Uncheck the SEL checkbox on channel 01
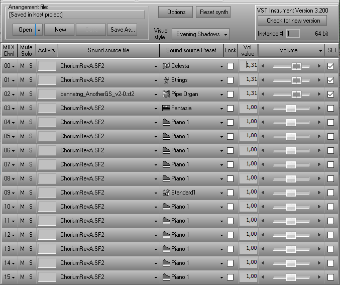This screenshot has width=340, height=285. pos(330,80)
